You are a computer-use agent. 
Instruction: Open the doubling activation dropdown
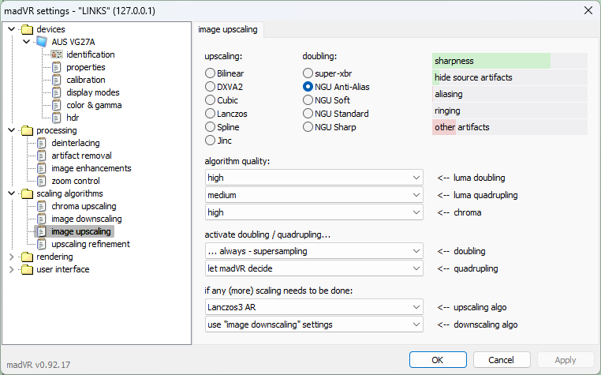tap(314, 251)
